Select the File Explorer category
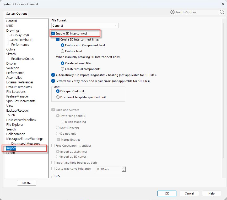The image size is (227, 200). tap(15, 125)
